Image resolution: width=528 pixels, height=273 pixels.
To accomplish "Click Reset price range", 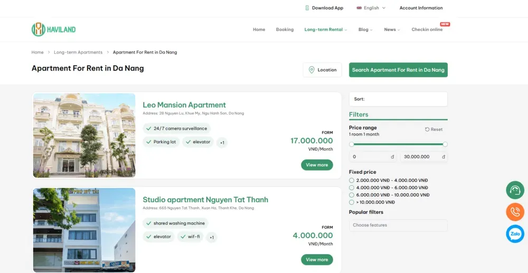I will pyautogui.click(x=433, y=130).
